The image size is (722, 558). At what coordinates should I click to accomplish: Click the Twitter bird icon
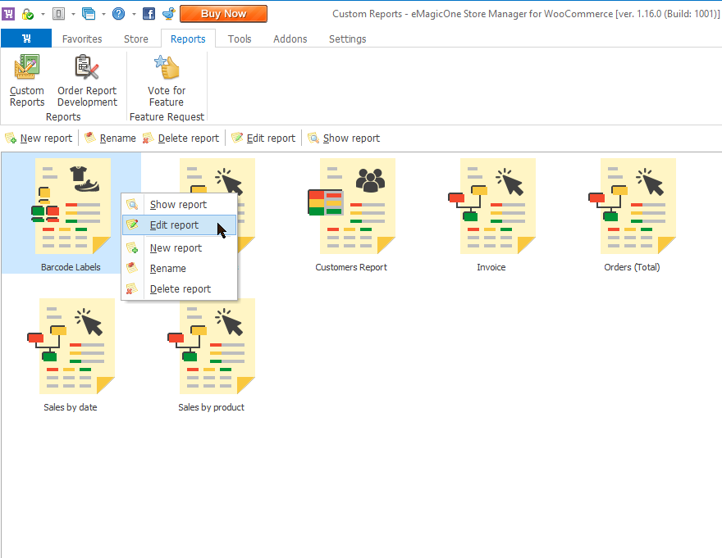click(168, 14)
